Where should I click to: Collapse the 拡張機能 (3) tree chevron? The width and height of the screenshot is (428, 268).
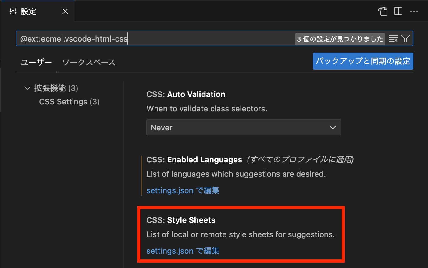(x=27, y=88)
